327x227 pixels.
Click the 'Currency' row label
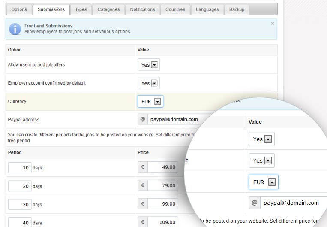tap(17, 102)
